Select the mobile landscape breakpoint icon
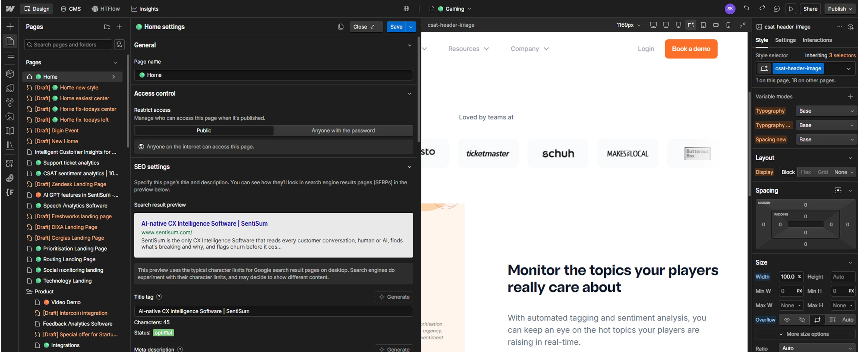858x352 pixels. click(x=716, y=25)
